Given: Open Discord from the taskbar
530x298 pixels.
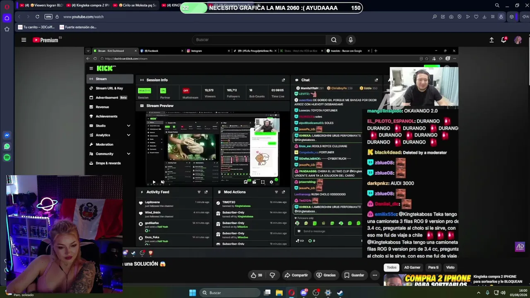Looking at the screenshot, I should click(x=304, y=293).
